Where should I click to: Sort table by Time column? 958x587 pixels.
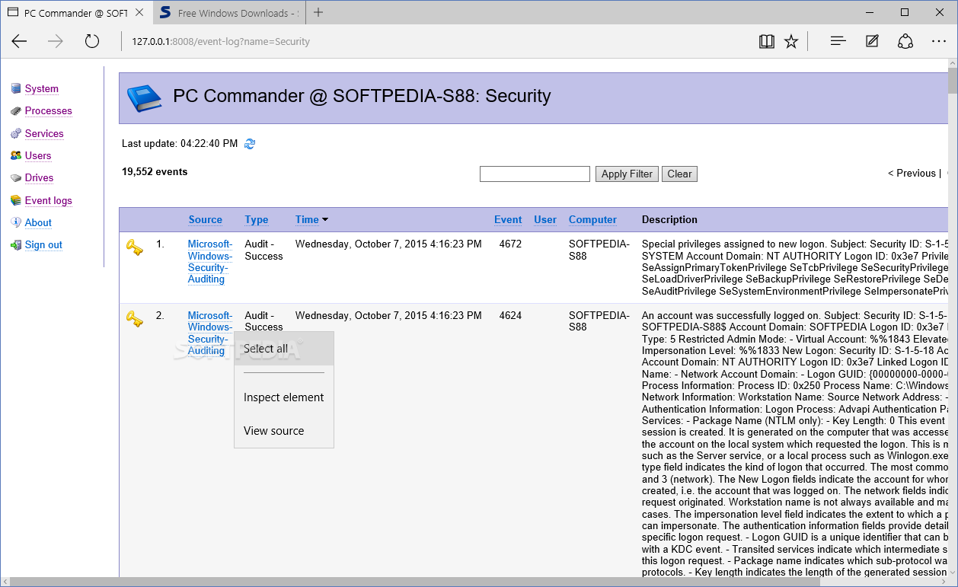coord(307,220)
